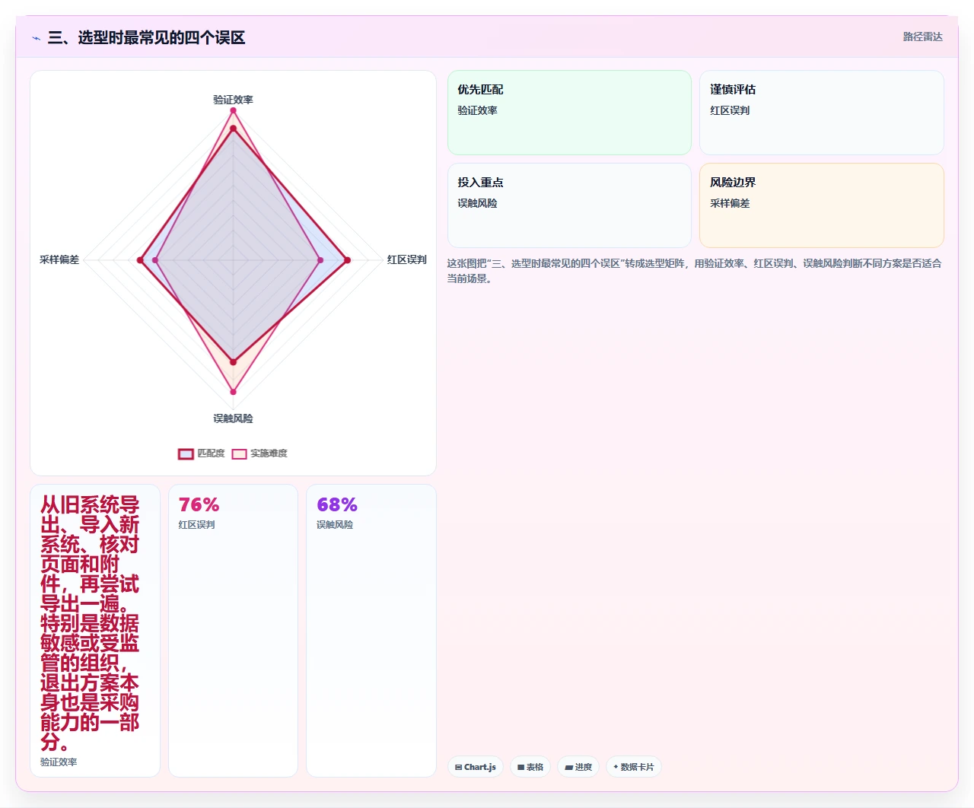The width and height of the screenshot is (974, 808).
Task: Click the 验证效率 radar axis label
Action: coord(233,100)
